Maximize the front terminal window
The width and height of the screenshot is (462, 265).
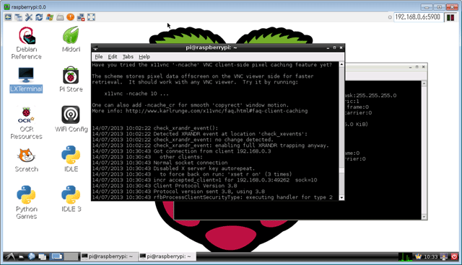tap(334, 48)
